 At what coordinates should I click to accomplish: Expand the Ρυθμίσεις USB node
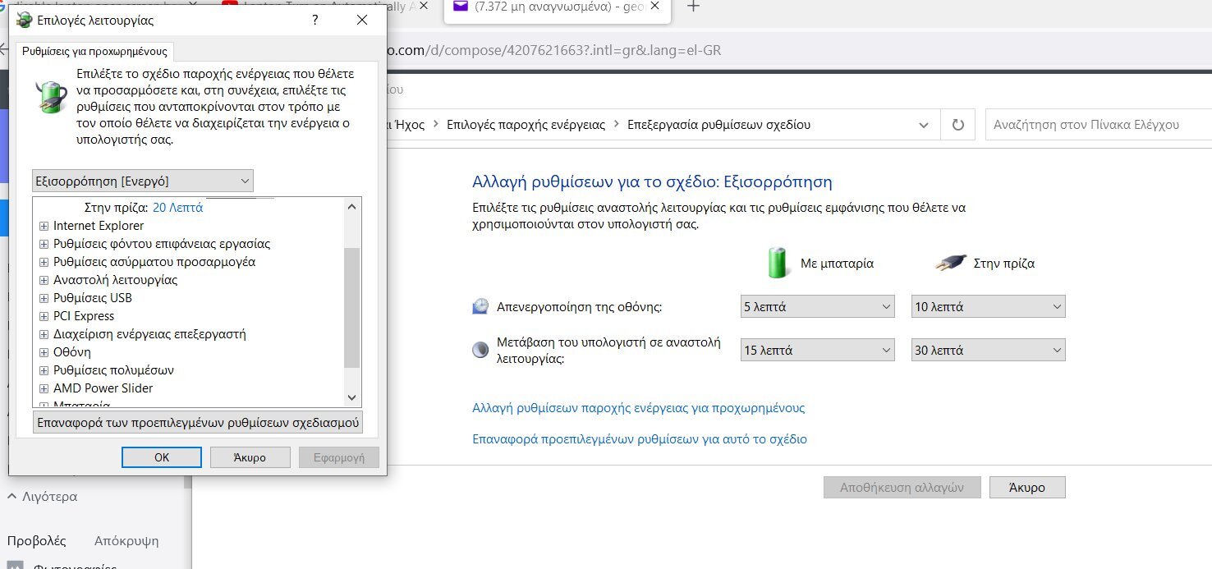(44, 298)
